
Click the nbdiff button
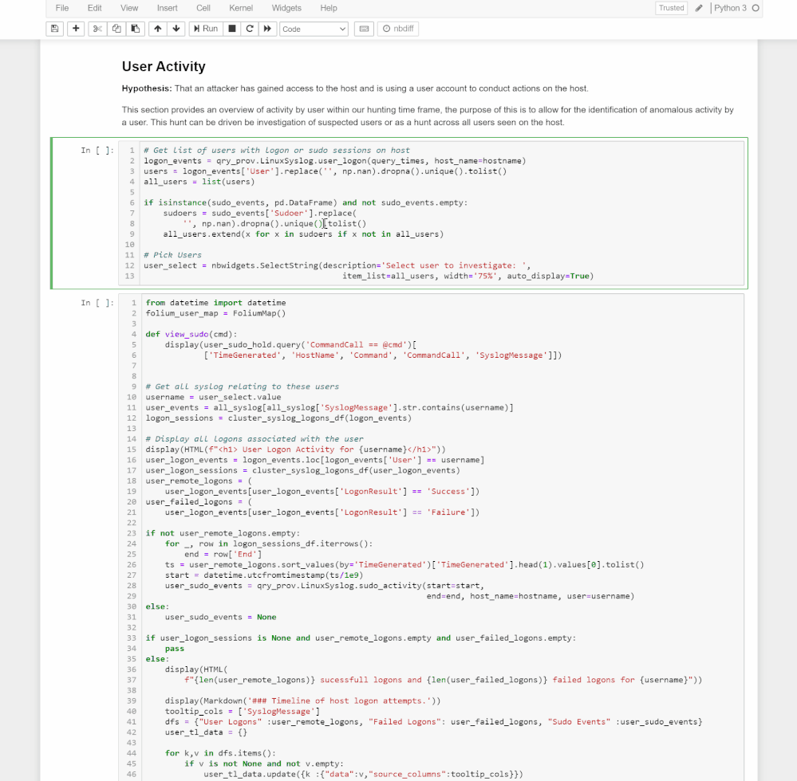tap(398, 29)
